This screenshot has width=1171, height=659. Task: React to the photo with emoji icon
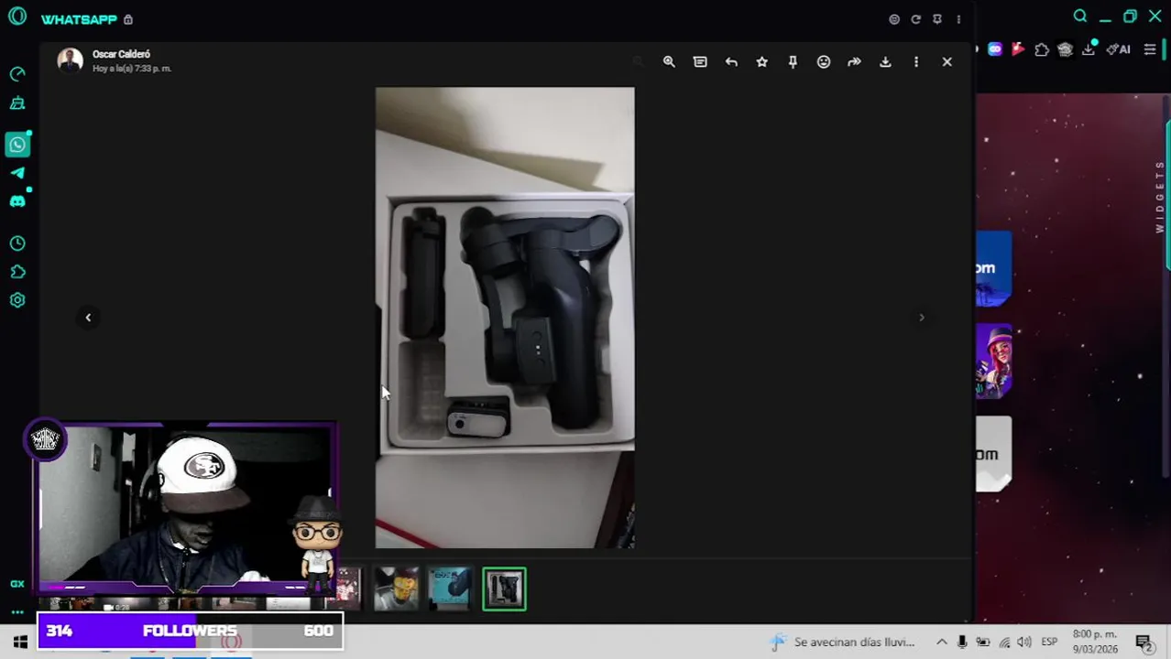pos(824,61)
